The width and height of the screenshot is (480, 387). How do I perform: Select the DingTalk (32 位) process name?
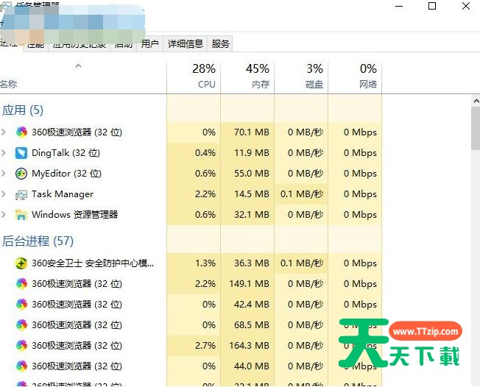(x=66, y=152)
